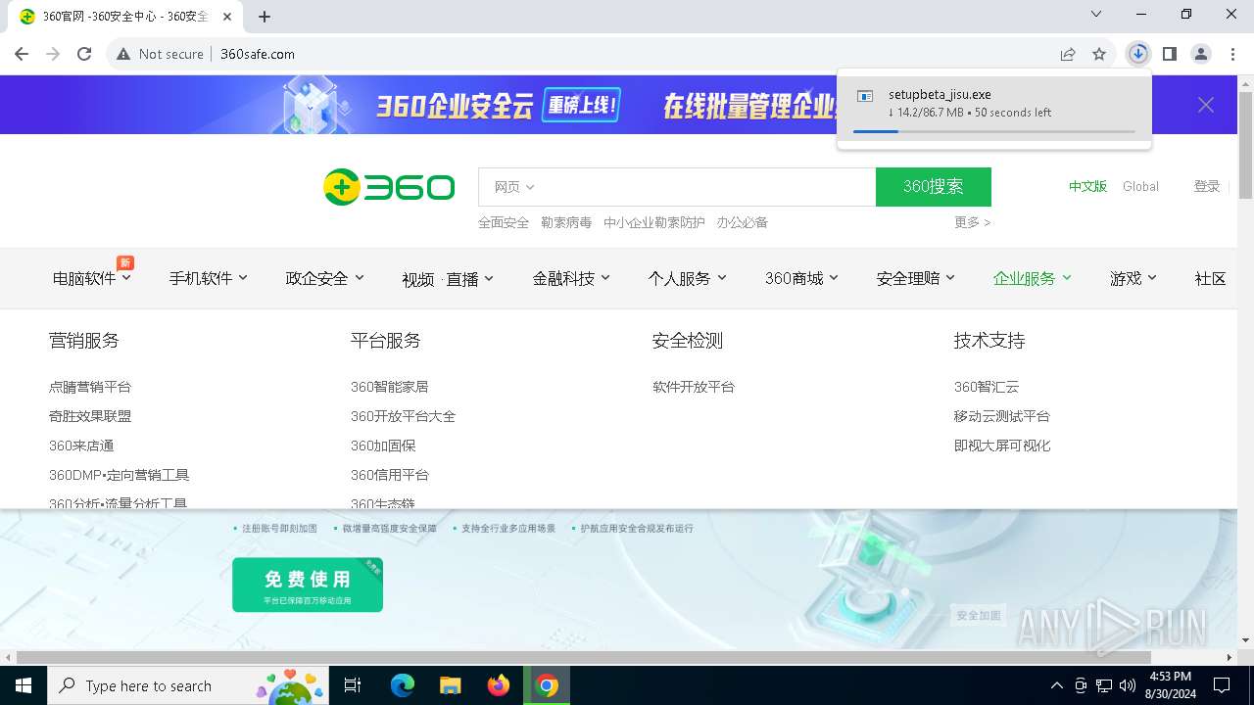1254x705 pixels.
Task: Open 软件开放平台 link
Action: 694,387
